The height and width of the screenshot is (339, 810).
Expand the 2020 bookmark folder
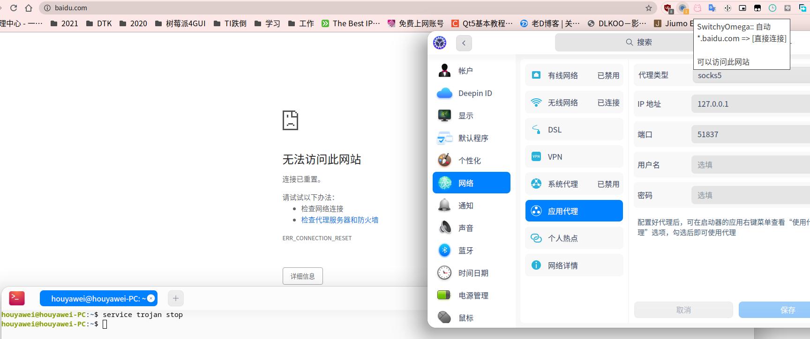pos(133,23)
